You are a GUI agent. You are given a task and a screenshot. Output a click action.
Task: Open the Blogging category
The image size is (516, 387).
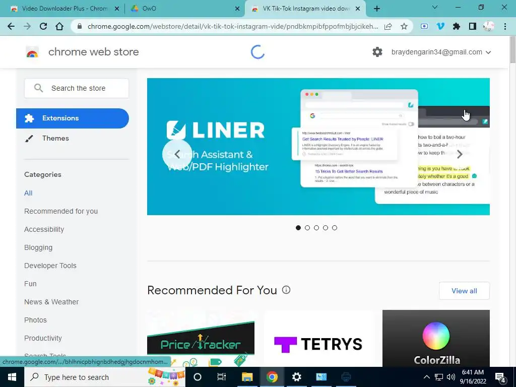pos(38,247)
